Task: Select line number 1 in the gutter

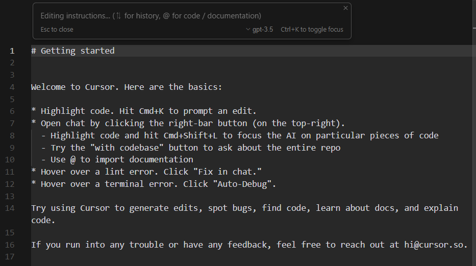Action: pyautogui.click(x=12, y=51)
